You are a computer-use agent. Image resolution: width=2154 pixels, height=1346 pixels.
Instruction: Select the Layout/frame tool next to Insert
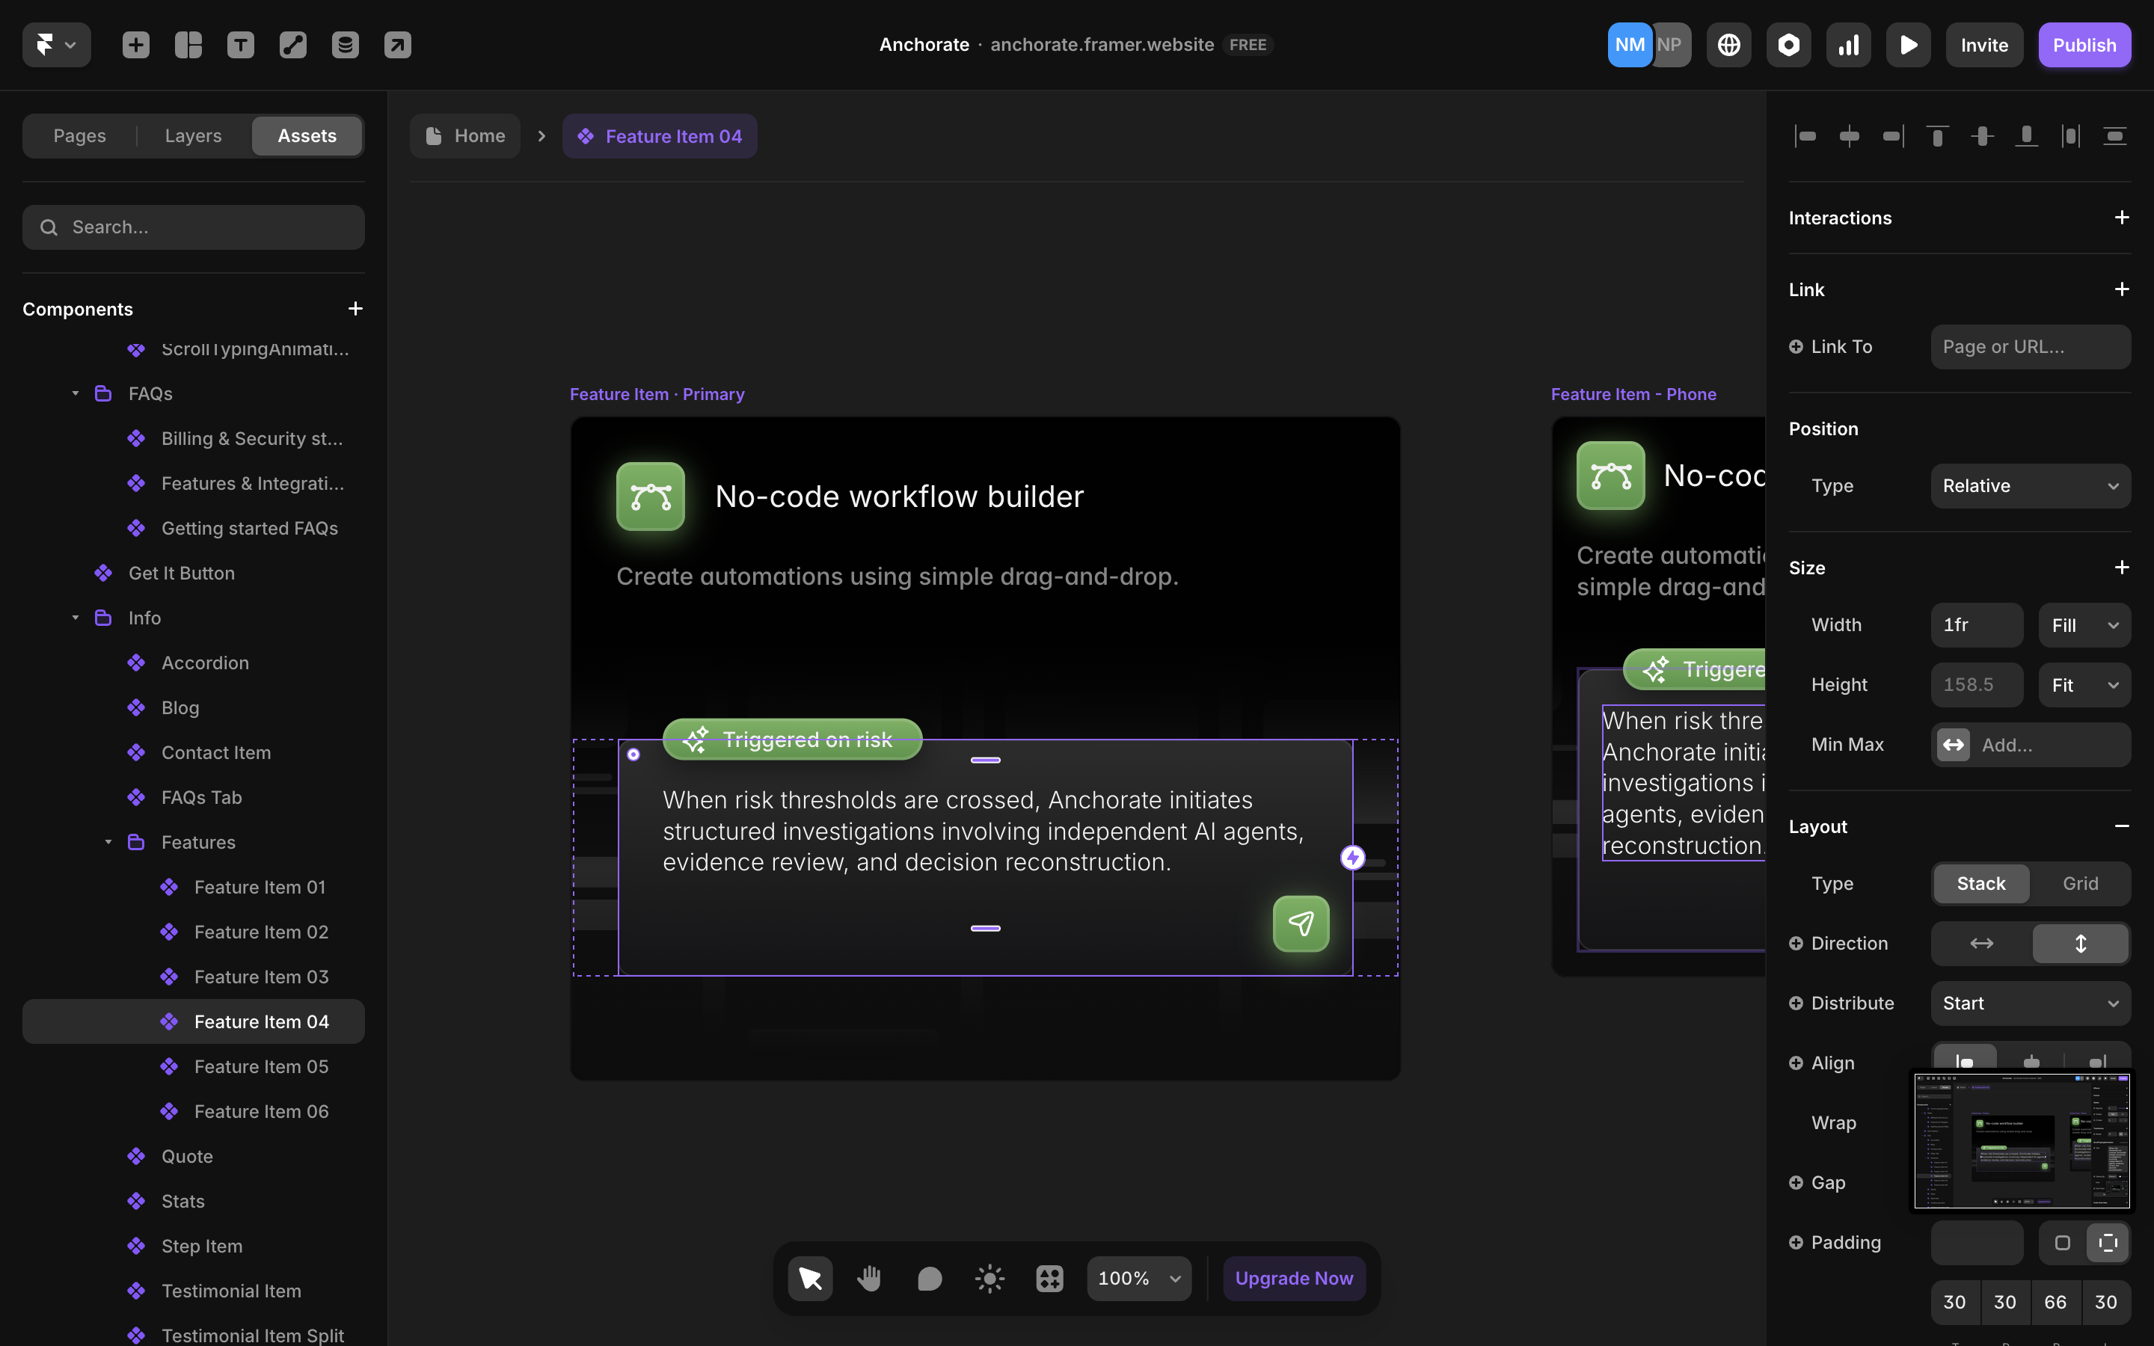[x=188, y=45]
